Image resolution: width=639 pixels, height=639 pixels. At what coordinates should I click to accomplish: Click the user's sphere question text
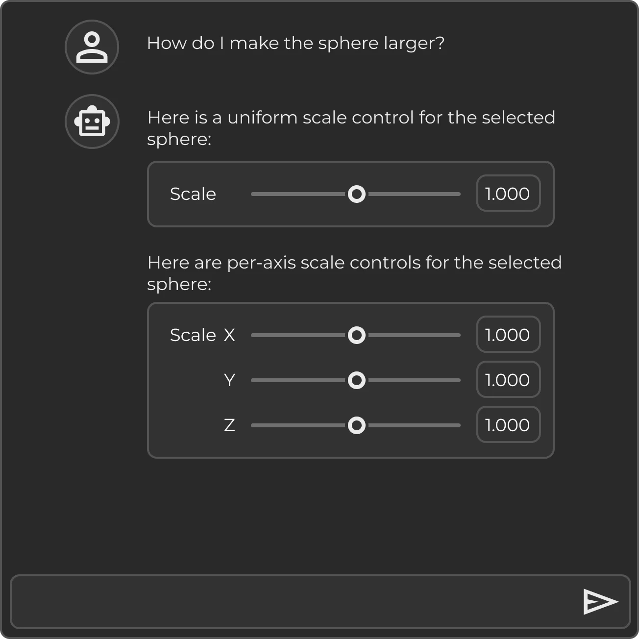[295, 43]
